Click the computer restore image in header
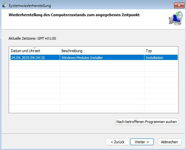 pos(175,19)
